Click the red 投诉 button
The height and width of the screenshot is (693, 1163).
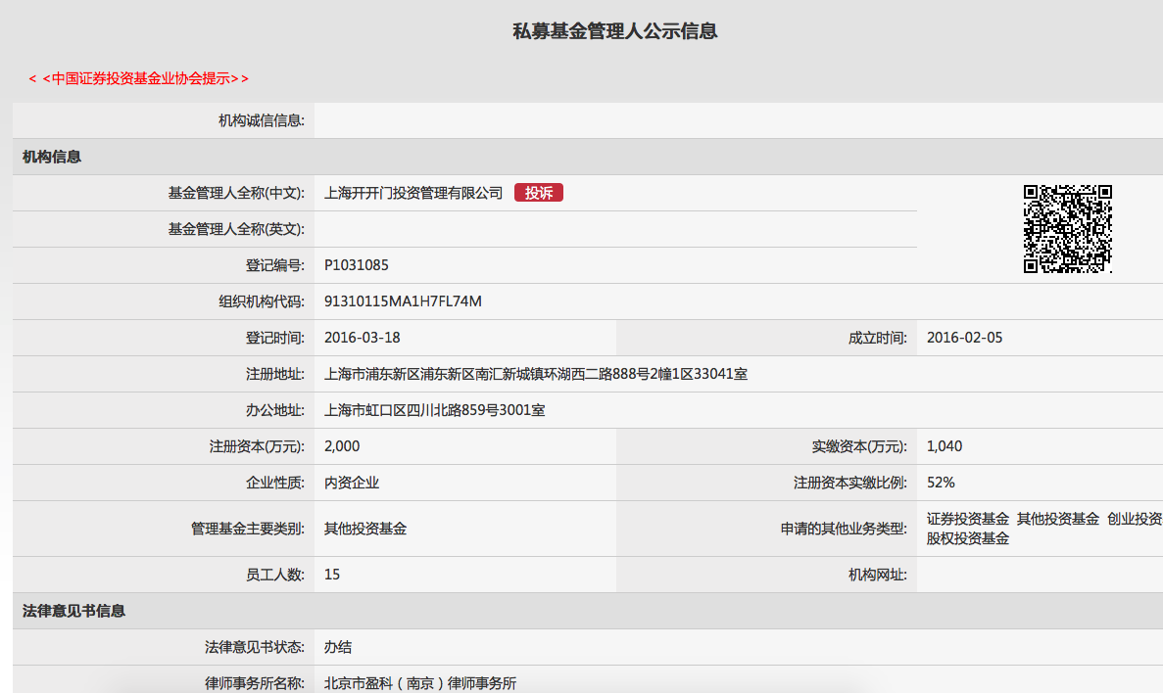tap(538, 193)
